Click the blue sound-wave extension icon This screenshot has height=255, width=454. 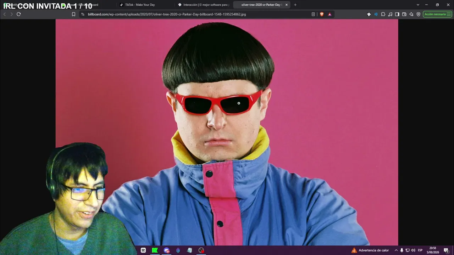pos(376,14)
